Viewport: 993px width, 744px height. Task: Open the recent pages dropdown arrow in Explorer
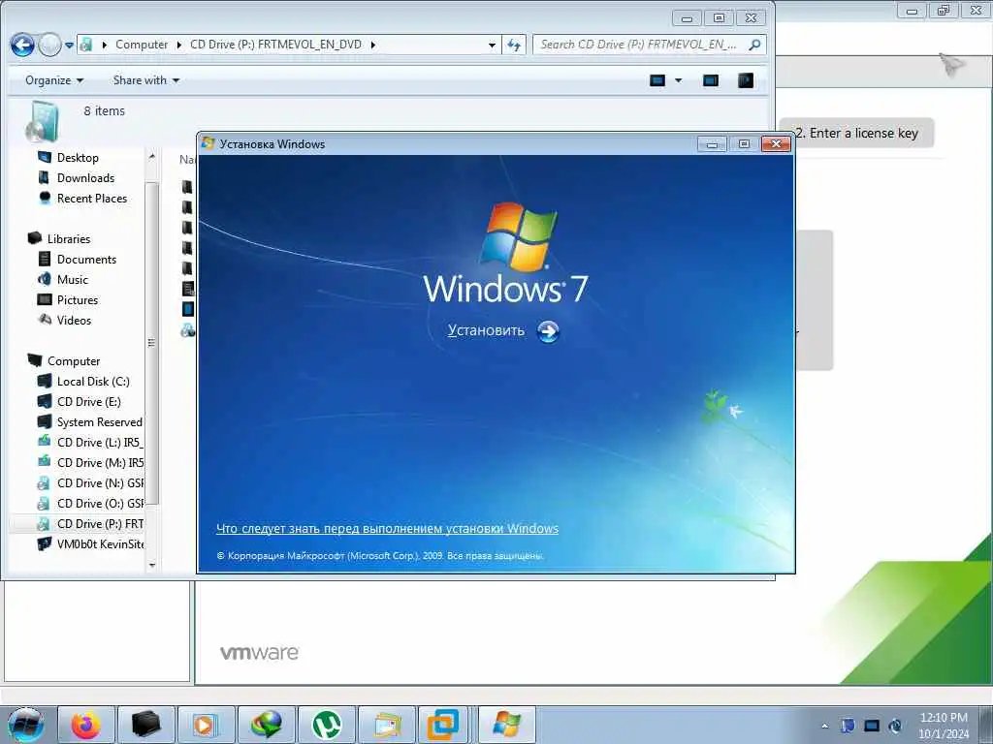point(69,45)
